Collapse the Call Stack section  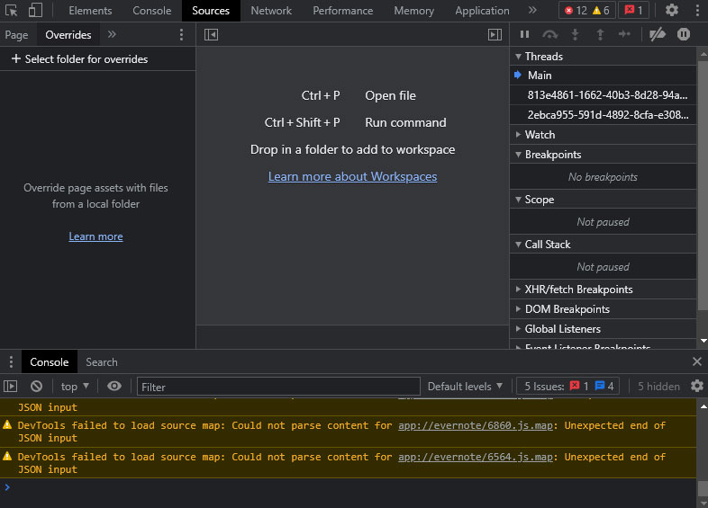coord(603,245)
